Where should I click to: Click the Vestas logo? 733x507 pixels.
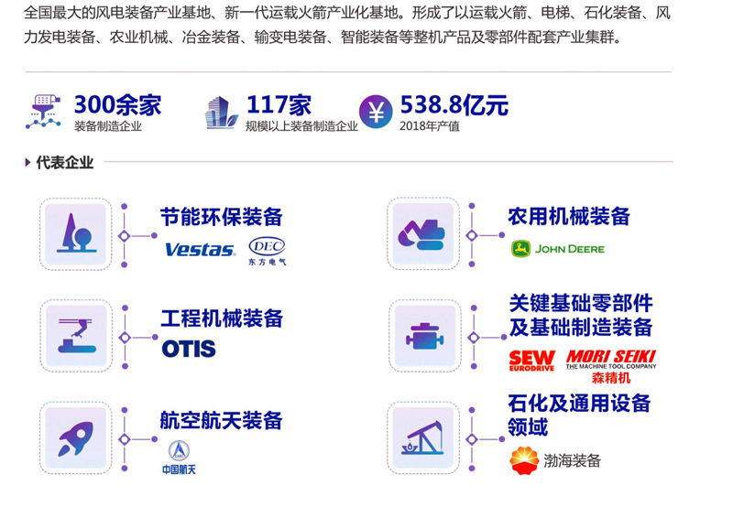tap(200, 250)
